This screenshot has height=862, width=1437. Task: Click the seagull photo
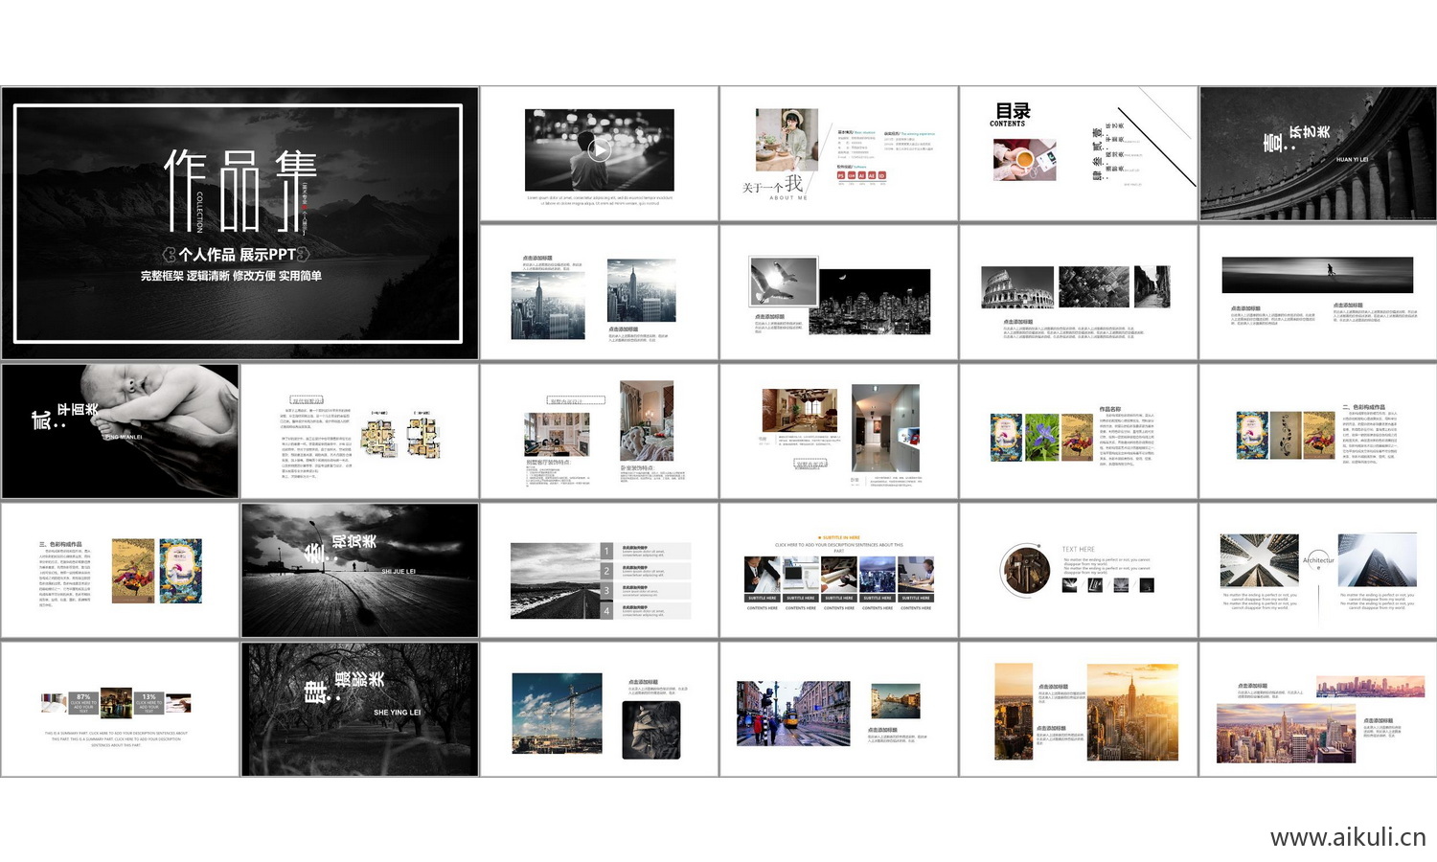pyautogui.click(x=784, y=281)
